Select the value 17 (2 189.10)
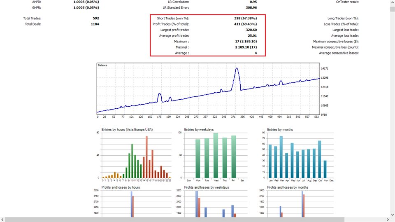This screenshot has width=395, height=222. [246, 41]
